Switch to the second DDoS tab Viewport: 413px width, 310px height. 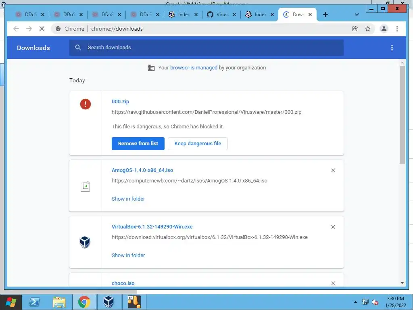(x=65, y=15)
